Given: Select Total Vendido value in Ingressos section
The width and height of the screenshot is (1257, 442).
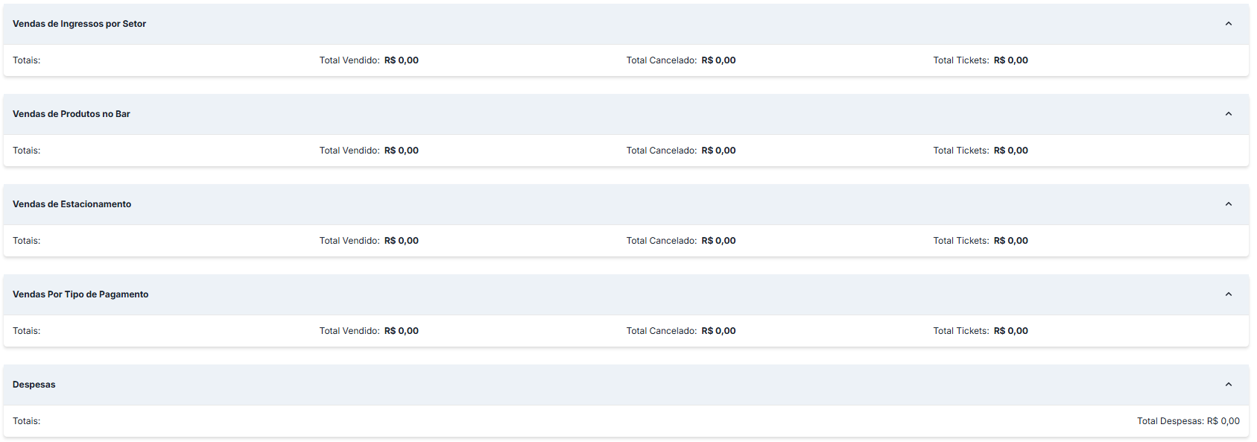Looking at the screenshot, I should pyautogui.click(x=402, y=60).
